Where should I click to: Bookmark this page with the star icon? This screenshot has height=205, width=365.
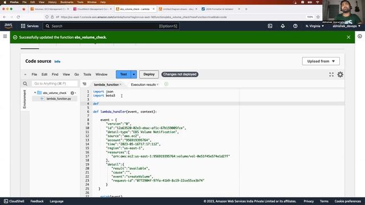(318, 17)
